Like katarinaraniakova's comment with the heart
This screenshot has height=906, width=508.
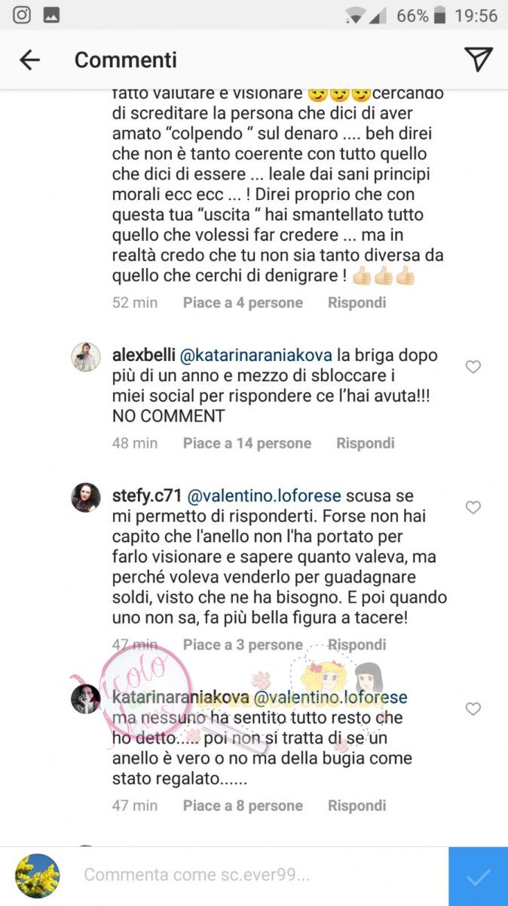(473, 709)
